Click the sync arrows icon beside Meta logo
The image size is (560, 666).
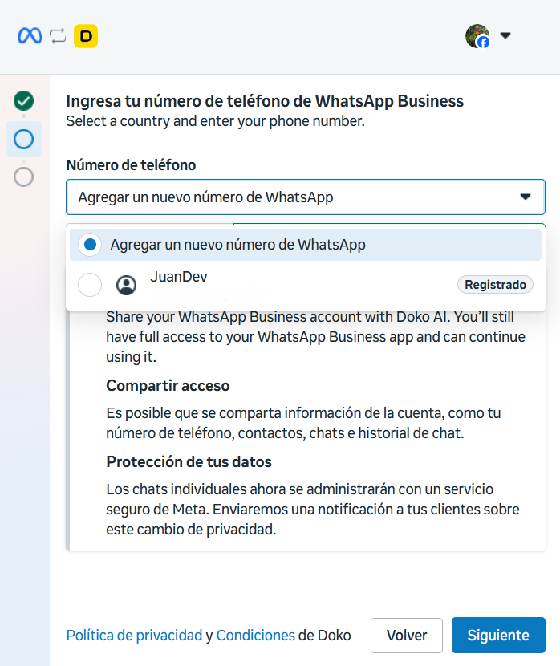[x=58, y=36]
